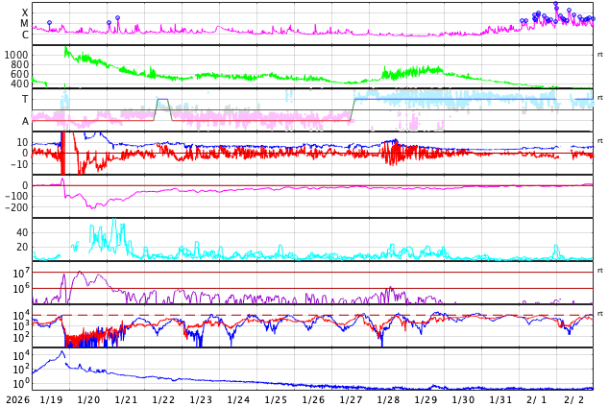Select the 1/28 date tick label
Screen dimensions: 609x407
[x=388, y=399]
